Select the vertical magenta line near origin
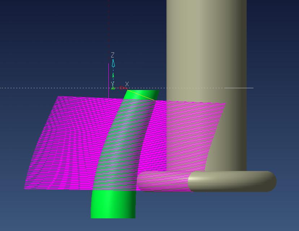Image resolution: width=299 pixels, height=231 pixels. click(x=109, y=80)
